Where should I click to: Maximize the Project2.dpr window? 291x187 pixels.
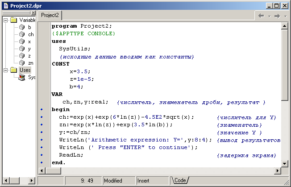[276, 6]
